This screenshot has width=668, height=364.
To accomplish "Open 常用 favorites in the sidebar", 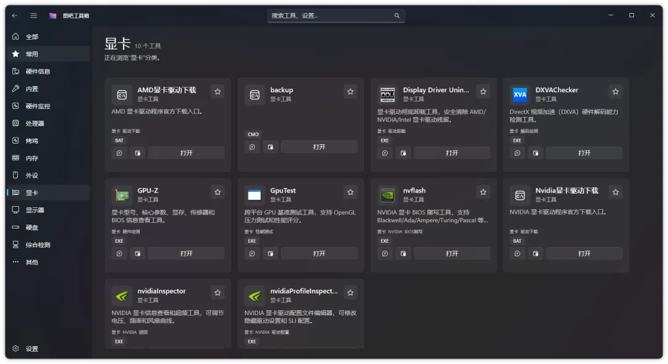I will (x=49, y=54).
